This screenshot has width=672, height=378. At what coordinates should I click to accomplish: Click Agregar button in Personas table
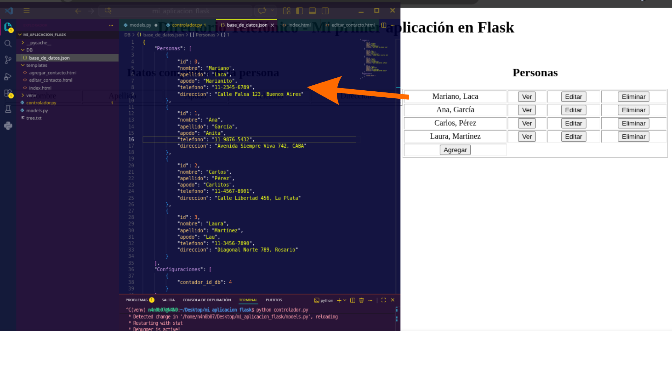[455, 150]
